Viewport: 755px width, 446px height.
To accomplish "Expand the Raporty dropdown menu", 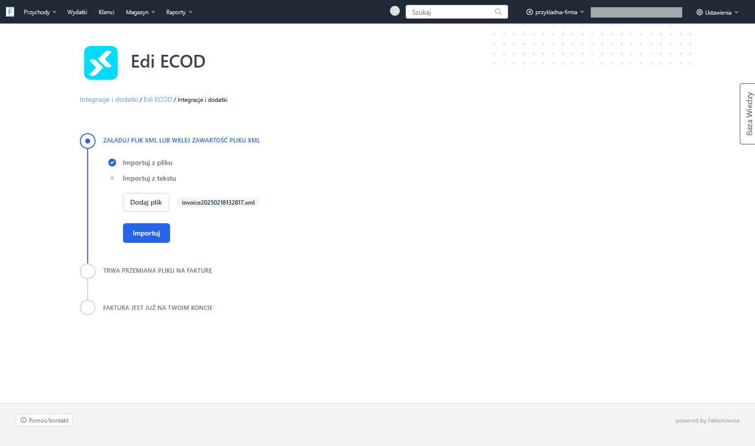I will click(x=179, y=12).
